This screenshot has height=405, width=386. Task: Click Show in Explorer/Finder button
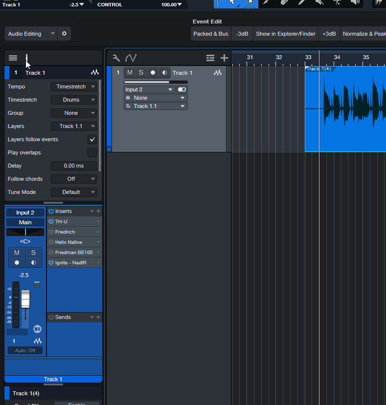286,34
